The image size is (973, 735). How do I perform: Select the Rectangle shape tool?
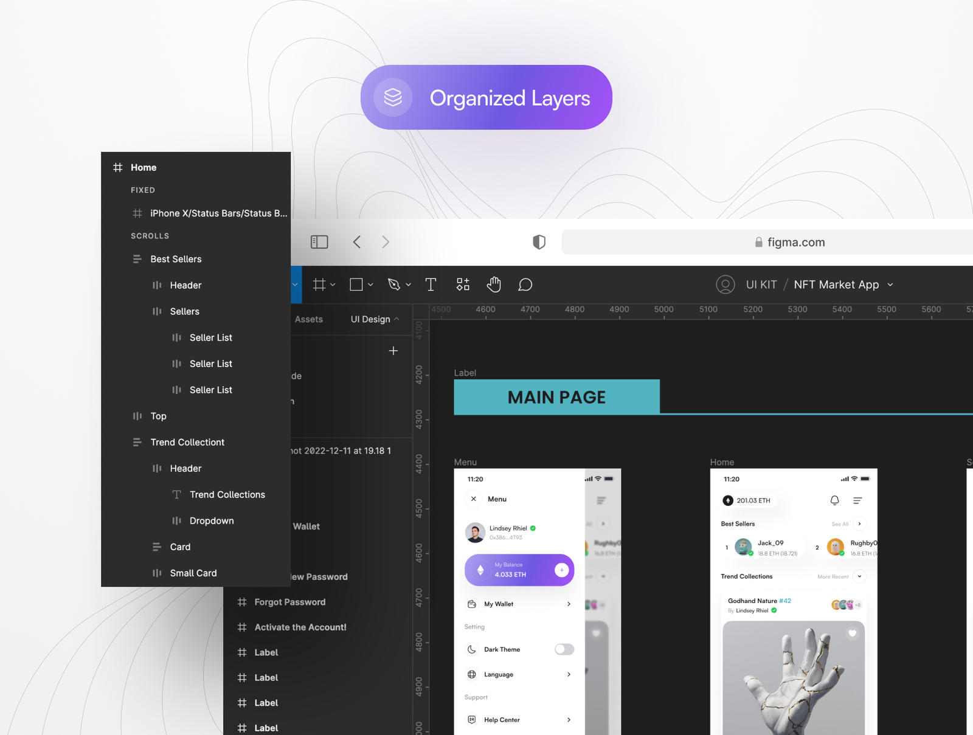[356, 285]
